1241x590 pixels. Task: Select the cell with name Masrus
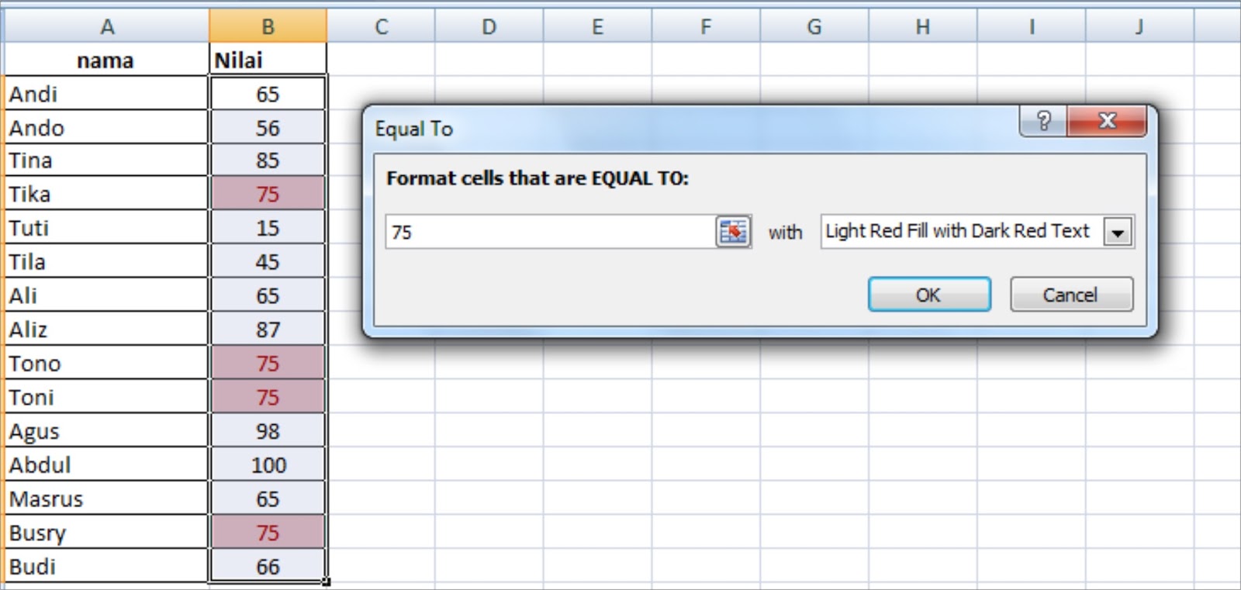pos(106,499)
